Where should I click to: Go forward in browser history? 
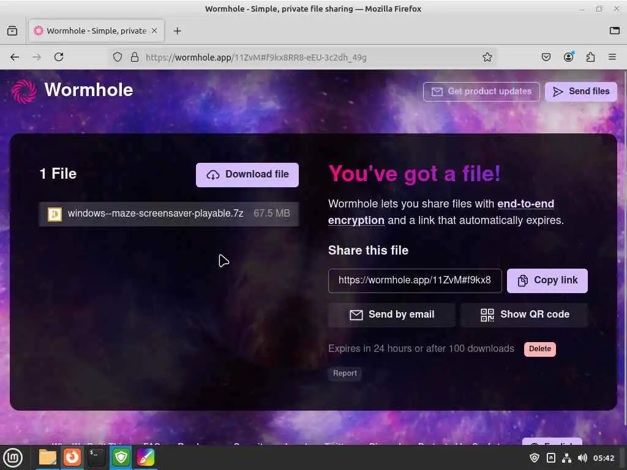(x=37, y=57)
